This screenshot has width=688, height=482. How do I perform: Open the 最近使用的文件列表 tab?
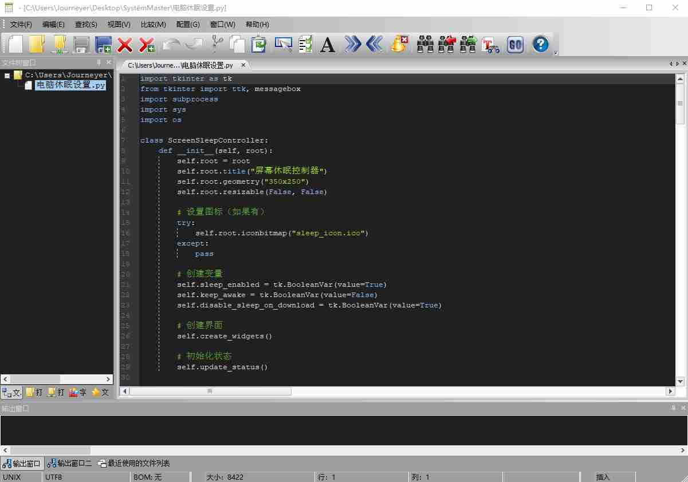(x=134, y=463)
